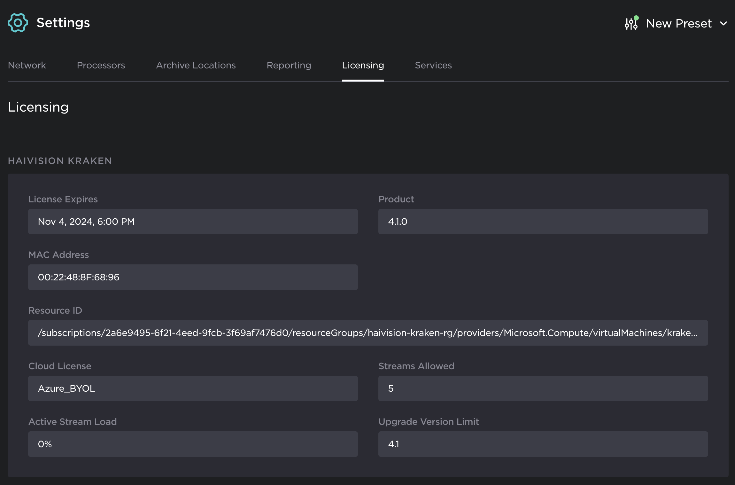735x485 pixels.
Task: Expand the New Preset dropdown chevron
Action: (x=723, y=23)
